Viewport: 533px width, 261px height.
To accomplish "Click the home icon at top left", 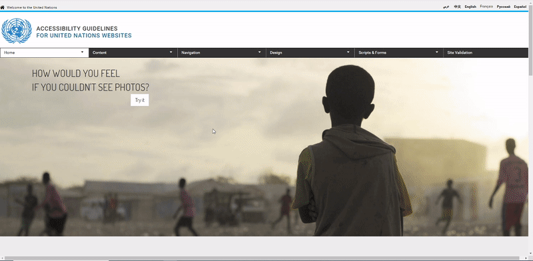I will [x=3, y=7].
